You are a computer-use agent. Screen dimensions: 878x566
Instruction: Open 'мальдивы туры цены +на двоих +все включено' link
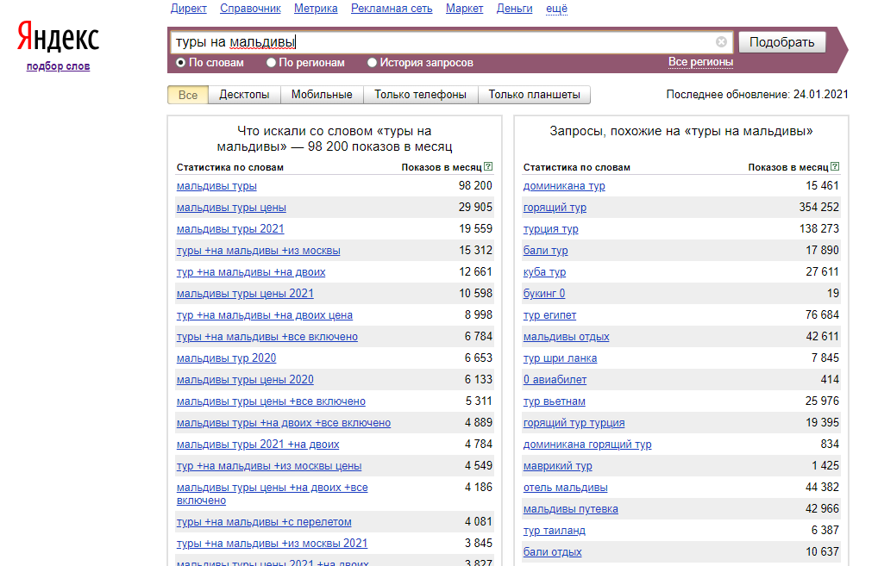pyautogui.click(x=273, y=494)
